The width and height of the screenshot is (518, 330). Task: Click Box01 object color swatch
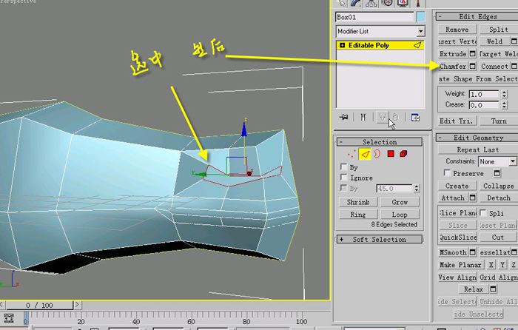point(420,17)
